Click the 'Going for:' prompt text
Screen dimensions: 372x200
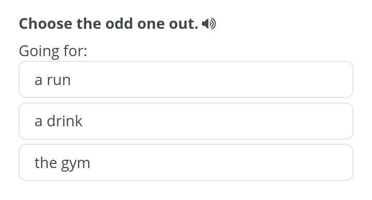(53, 51)
